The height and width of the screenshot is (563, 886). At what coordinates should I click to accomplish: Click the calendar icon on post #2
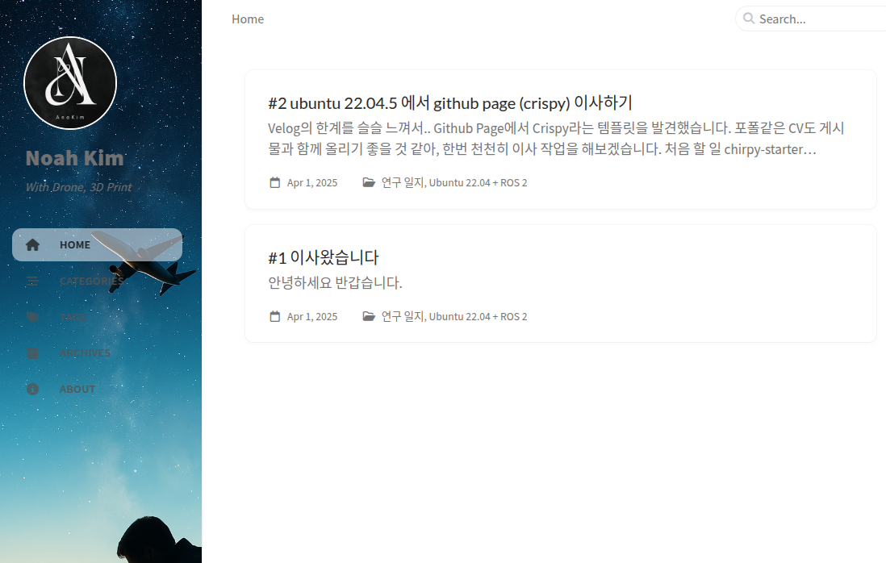(x=274, y=182)
